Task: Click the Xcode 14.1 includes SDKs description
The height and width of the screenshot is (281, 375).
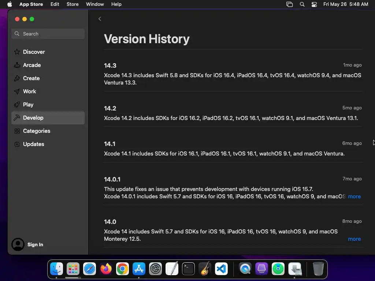Action: click(x=224, y=154)
